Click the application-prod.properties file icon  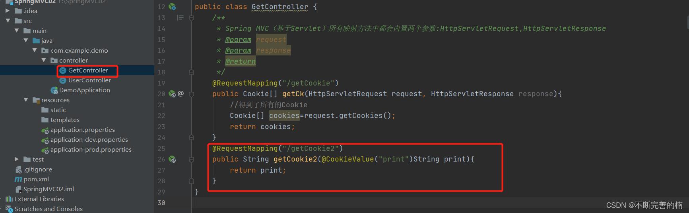45,150
